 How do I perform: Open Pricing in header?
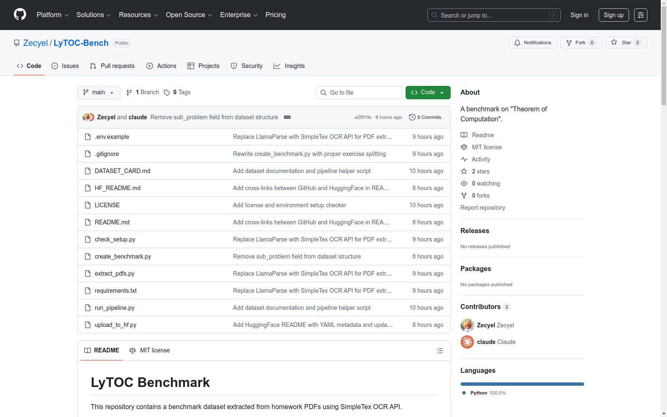tap(276, 15)
